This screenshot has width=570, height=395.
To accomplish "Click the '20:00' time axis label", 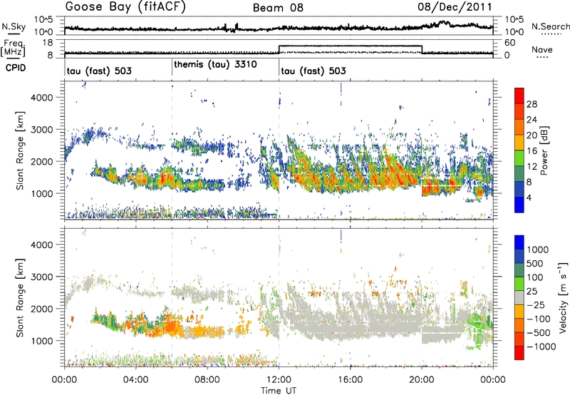I will (421, 380).
